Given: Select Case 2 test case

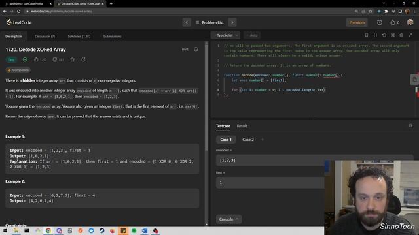Looking at the screenshot, I should 248,140.
